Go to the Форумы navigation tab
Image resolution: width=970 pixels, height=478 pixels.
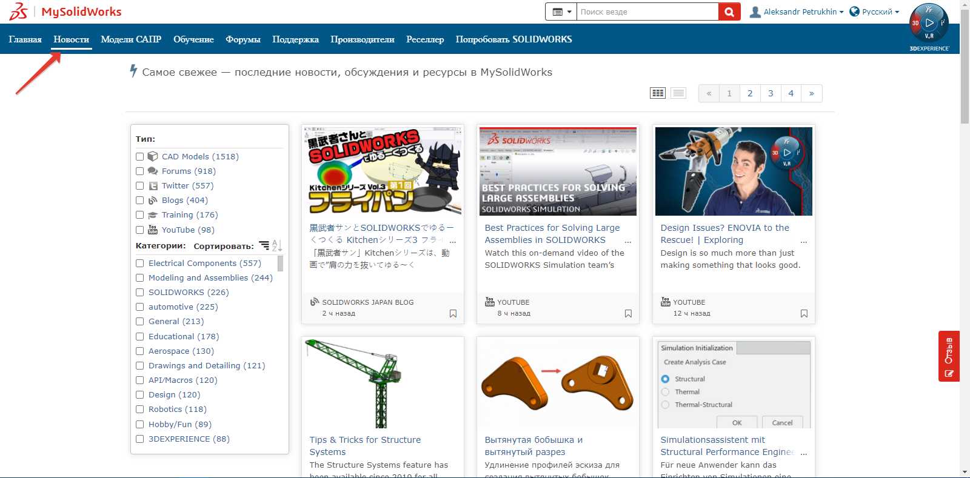[243, 39]
